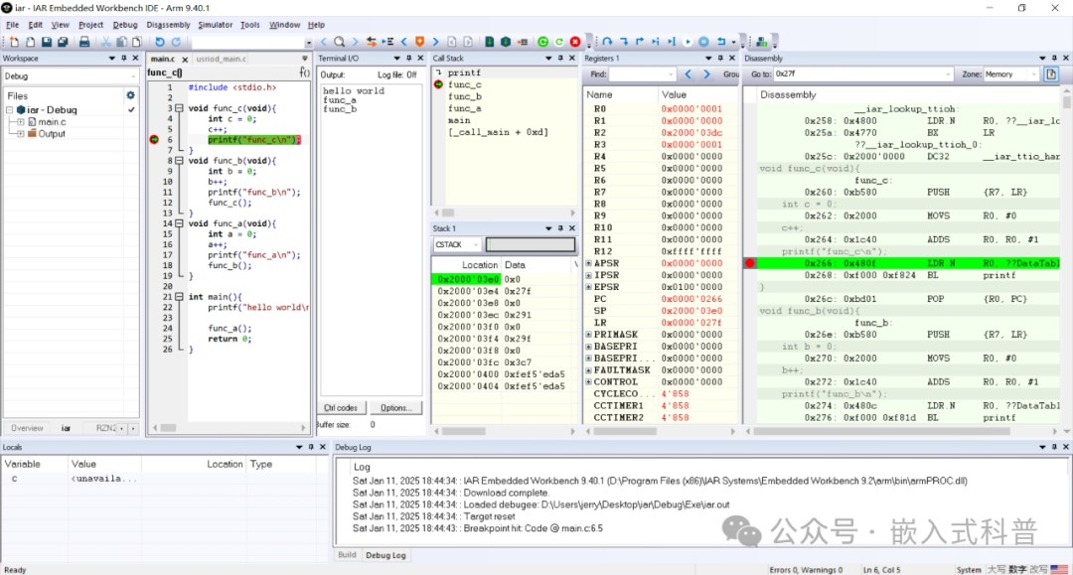This screenshot has width=1073, height=575.
Task: Switch to the usriod_main.c editor tab
Action: (x=221, y=59)
